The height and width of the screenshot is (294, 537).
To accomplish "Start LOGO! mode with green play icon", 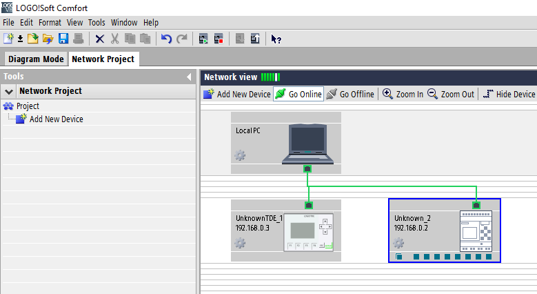I will [x=203, y=39].
